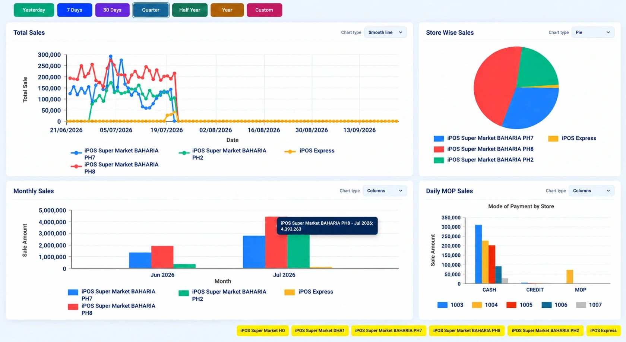Open Daily MOP Sales chart type dropdown

pos(592,191)
